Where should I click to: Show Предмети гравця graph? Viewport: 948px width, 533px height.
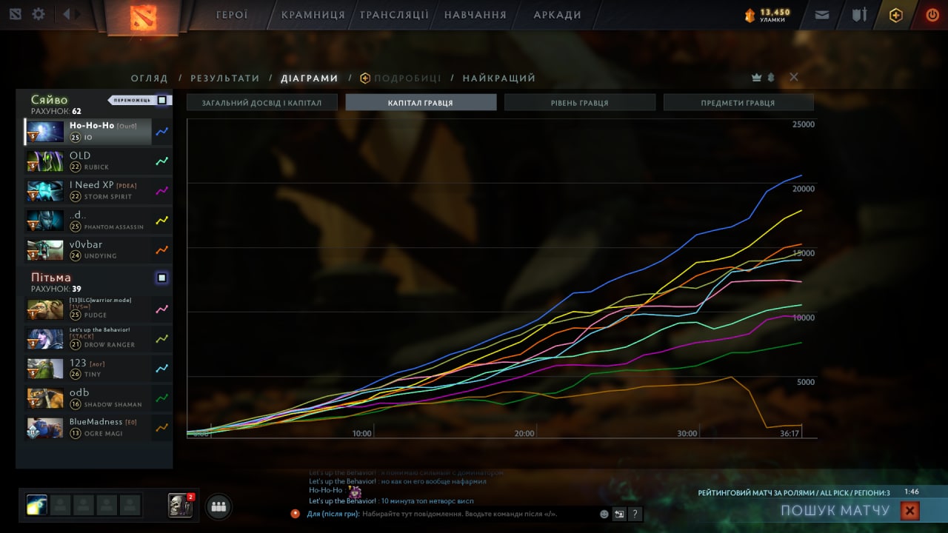[x=738, y=102]
